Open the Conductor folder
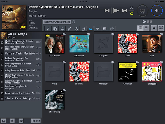The image size is (165, 124). (x=128, y=72)
